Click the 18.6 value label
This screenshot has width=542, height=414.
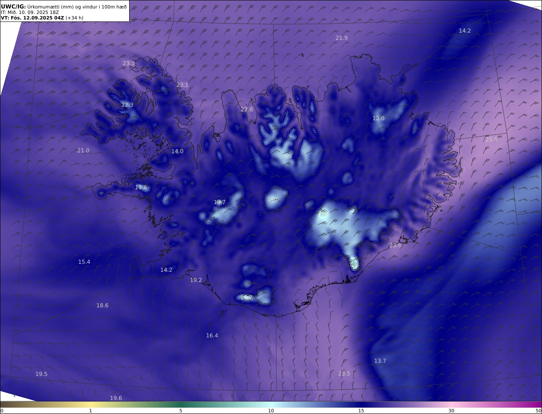pyautogui.click(x=102, y=306)
